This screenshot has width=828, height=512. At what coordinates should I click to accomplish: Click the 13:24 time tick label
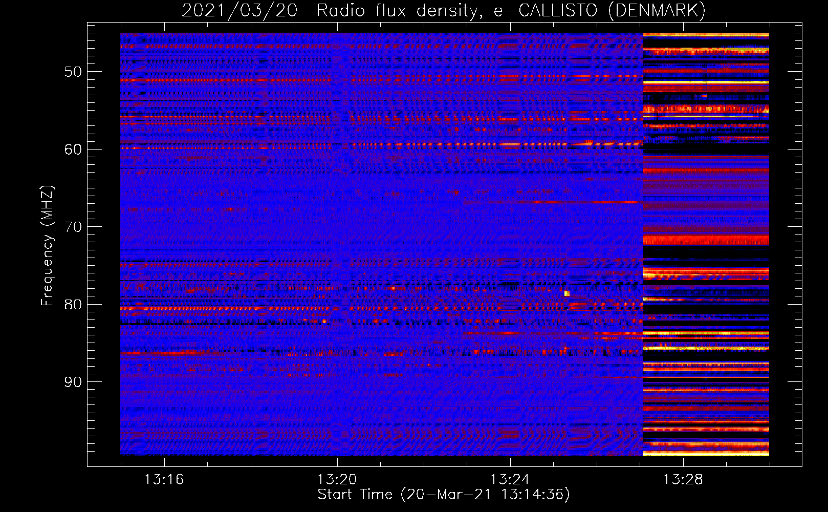[x=510, y=480]
